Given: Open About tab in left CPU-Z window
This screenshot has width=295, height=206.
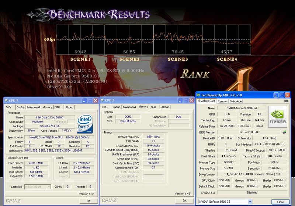Looking at the screenshot, I should pos(69,107).
